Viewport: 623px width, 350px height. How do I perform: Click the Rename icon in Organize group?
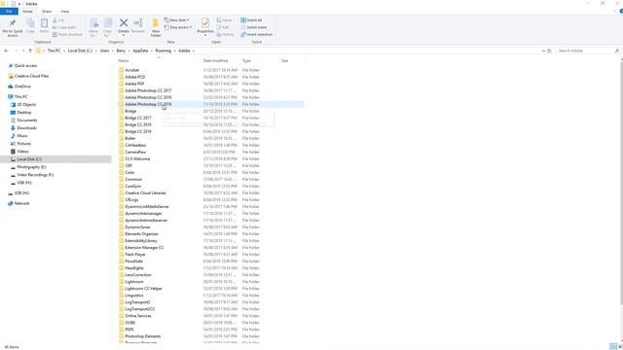click(138, 23)
